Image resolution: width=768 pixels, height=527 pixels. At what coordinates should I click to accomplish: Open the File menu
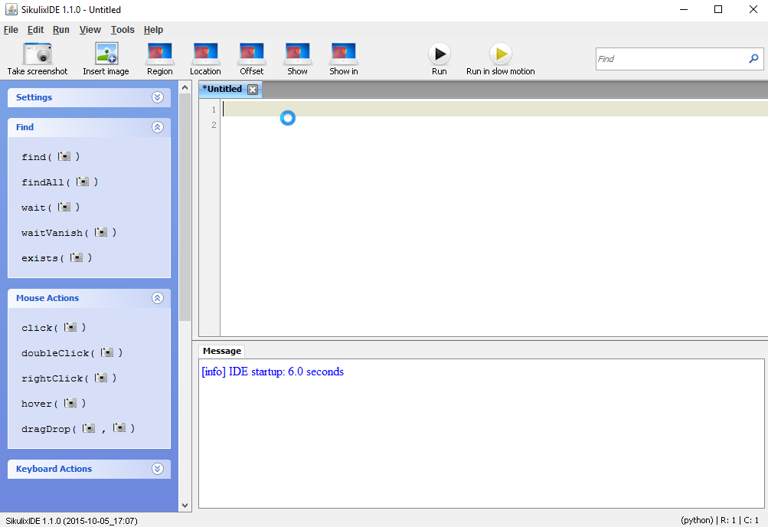tap(11, 30)
